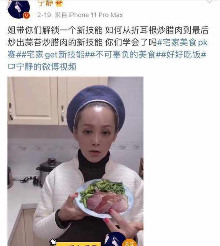Click the orange V verification badge

point(26,15)
